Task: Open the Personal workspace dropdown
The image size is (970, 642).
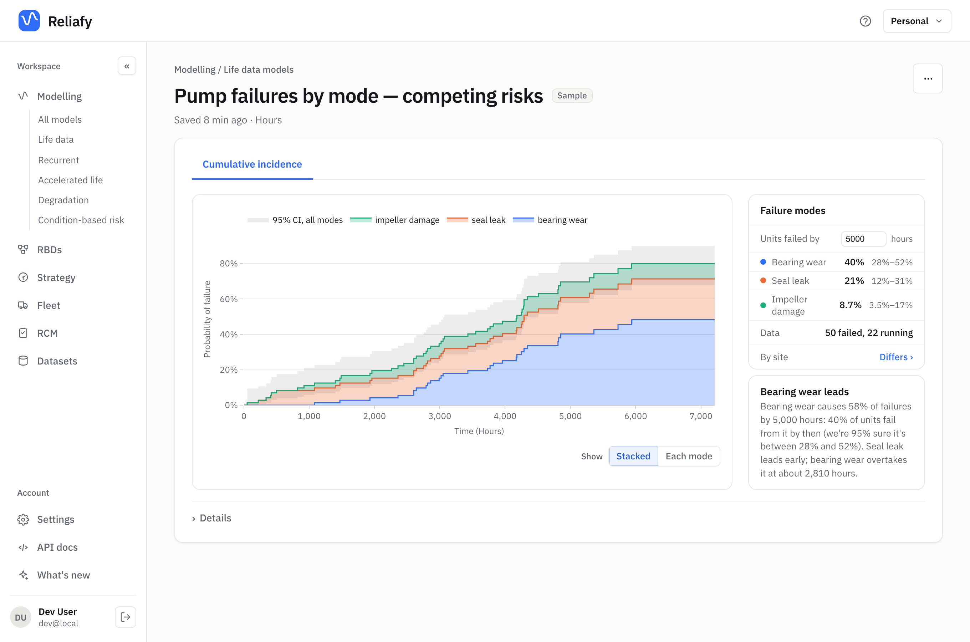Action: tap(917, 21)
